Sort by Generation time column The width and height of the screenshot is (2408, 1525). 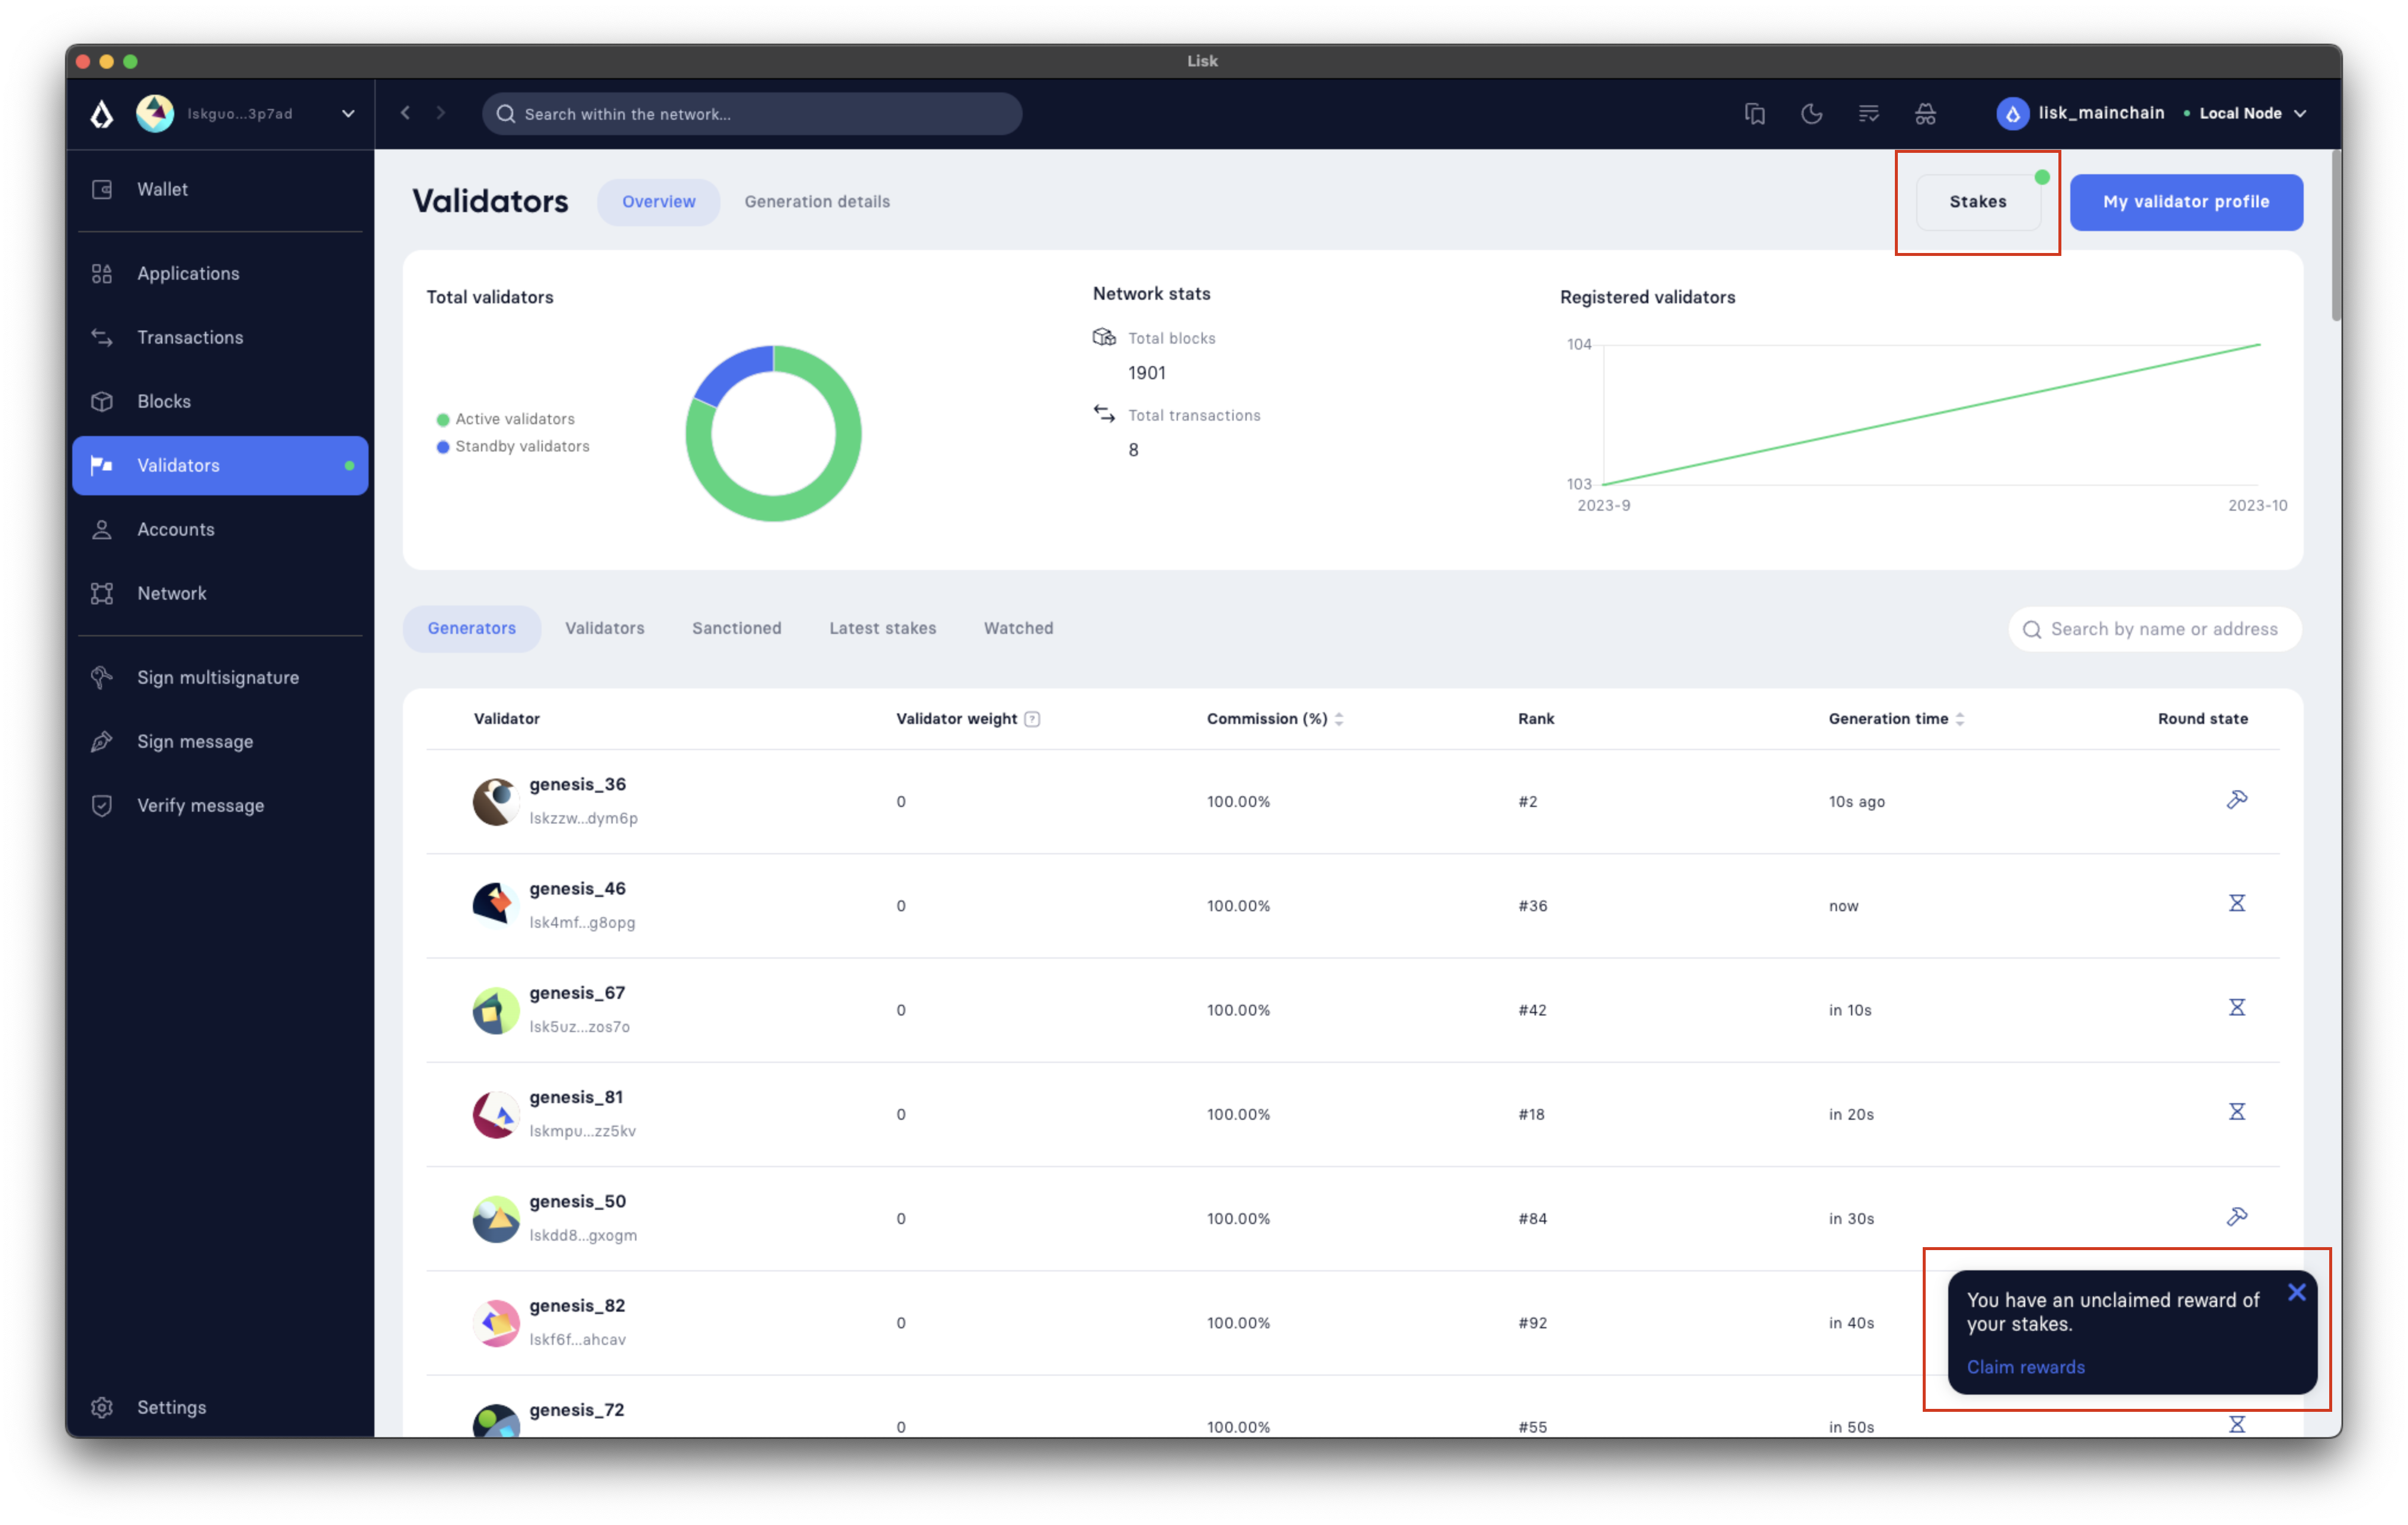pyautogui.click(x=1897, y=718)
